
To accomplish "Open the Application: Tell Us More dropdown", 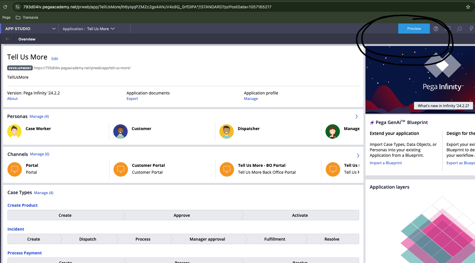I will click(x=89, y=29).
